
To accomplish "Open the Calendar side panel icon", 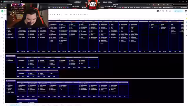I will click(186, 15).
